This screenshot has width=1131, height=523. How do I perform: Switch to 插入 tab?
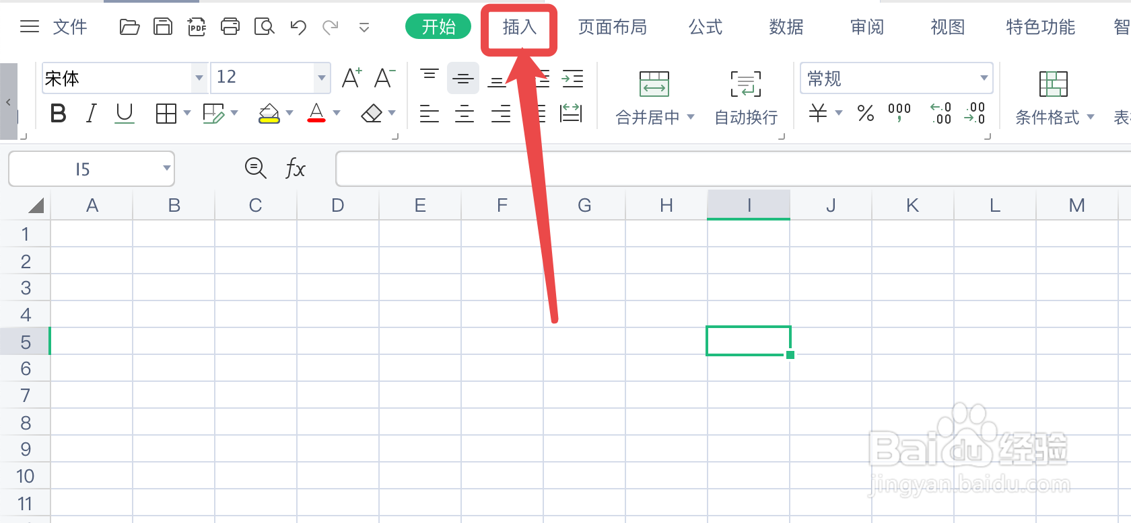[x=519, y=28]
